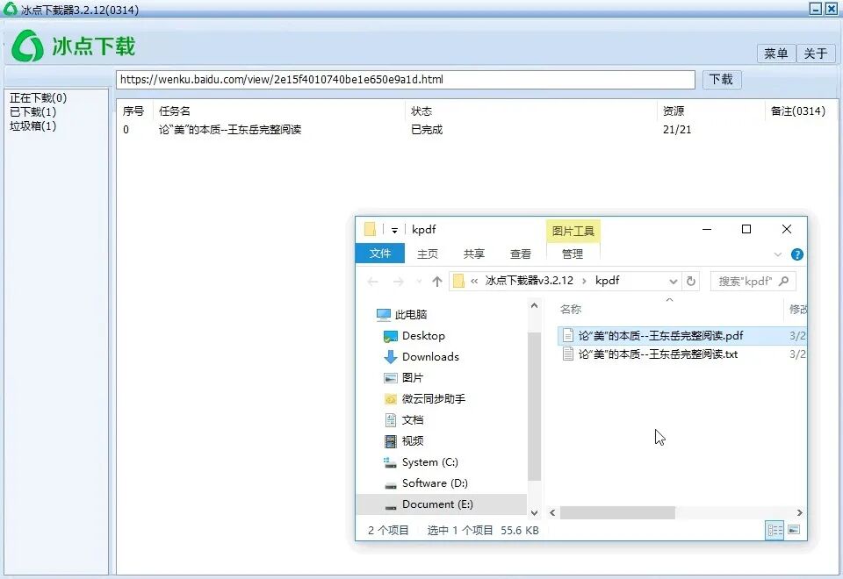Select 垃圾箱(1) in the left list
Image resolution: width=843 pixels, height=579 pixels.
click(x=32, y=125)
